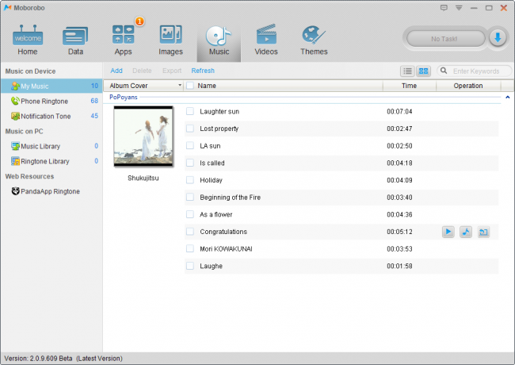Click the Delete toolbar action
The image size is (515, 365).
[142, 71]
